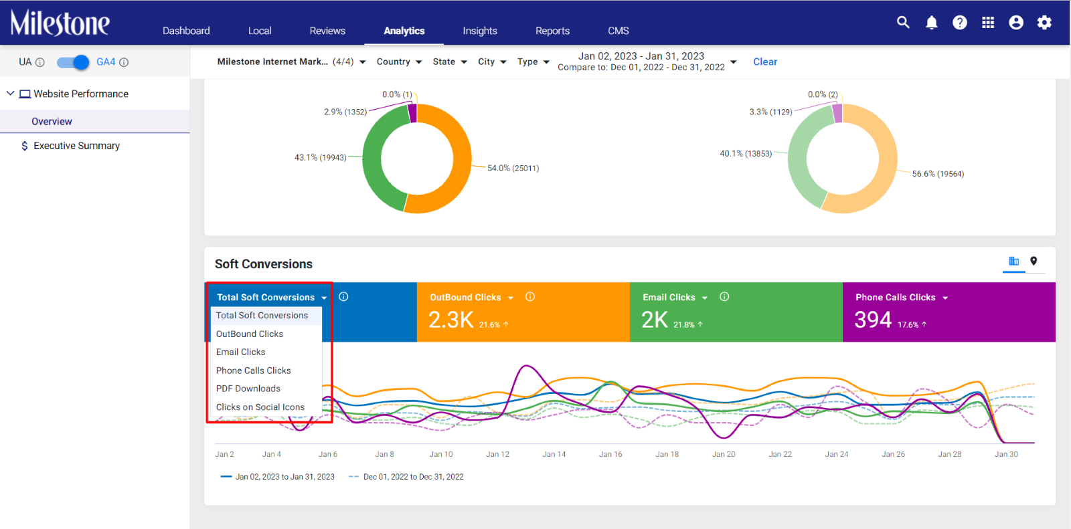Open the search magnifier icon
Image resolution: width=1071 pixels, height=529 pixels.
pos(903,23)
